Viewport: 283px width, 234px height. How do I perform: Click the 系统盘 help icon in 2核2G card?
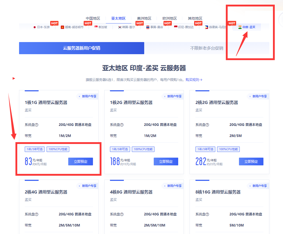[207, 125]
